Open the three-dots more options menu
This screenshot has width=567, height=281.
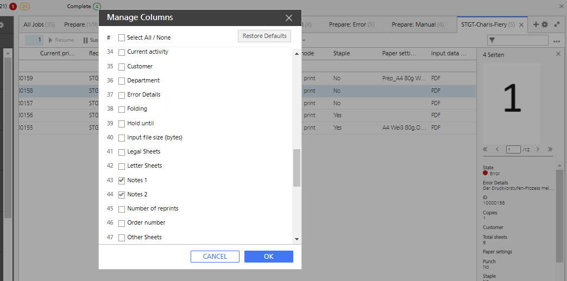(556, 41)
